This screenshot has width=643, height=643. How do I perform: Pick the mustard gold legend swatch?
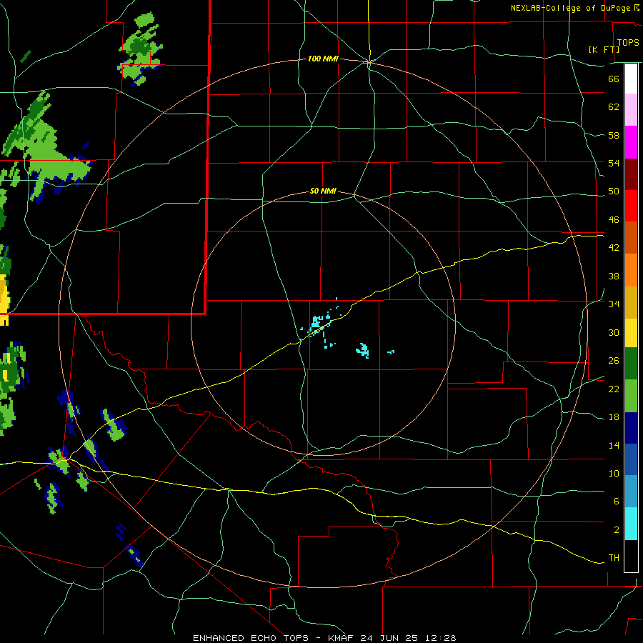click(x=631, y=302)
